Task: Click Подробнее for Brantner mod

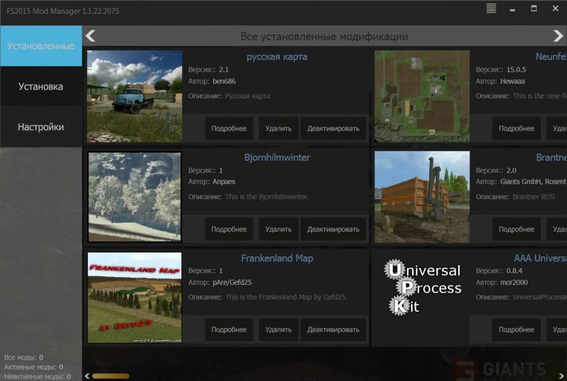Action: 516,229
